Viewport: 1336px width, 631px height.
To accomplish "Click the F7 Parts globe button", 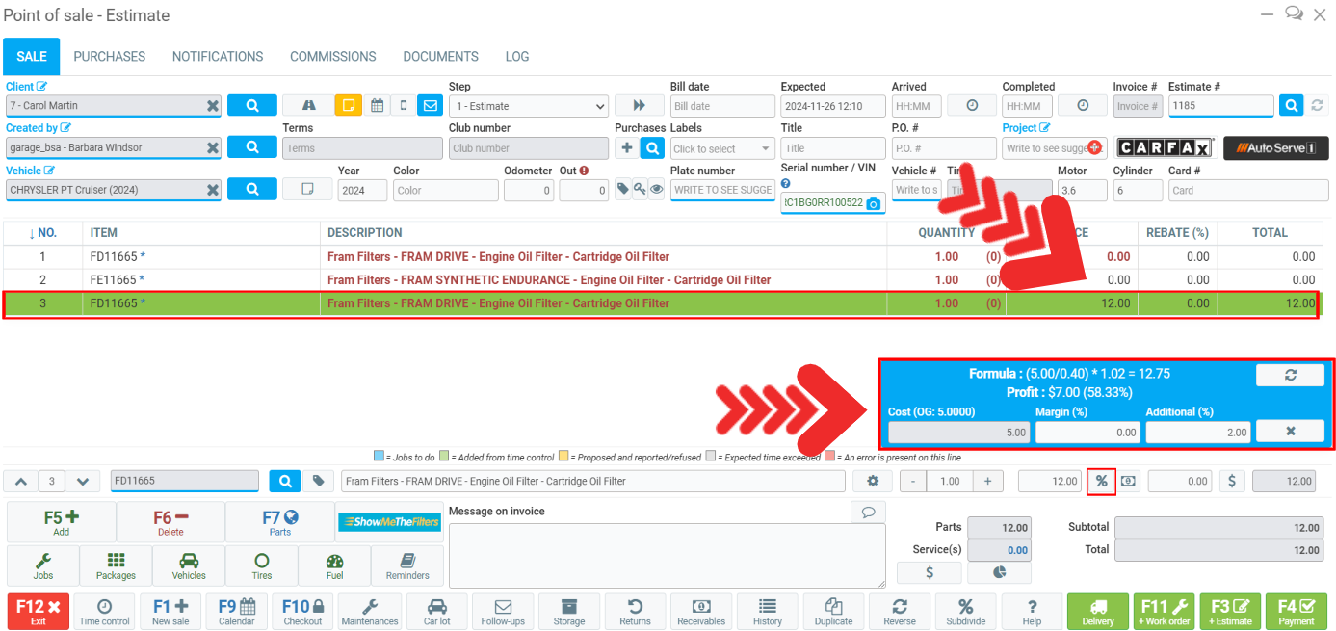I will point(280,522).
